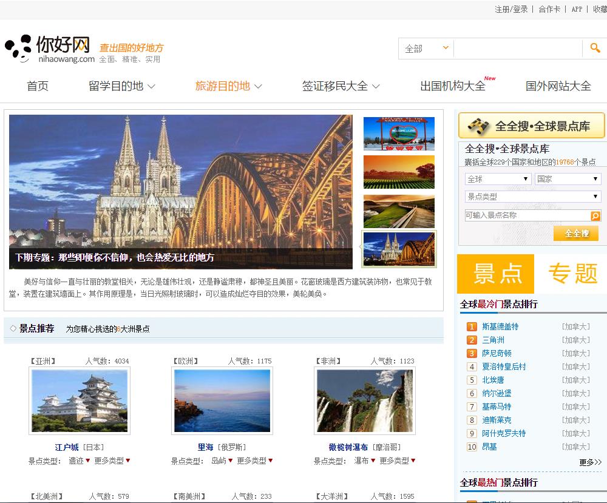Open the 国家 country dropdown

(x=568, y=179)
